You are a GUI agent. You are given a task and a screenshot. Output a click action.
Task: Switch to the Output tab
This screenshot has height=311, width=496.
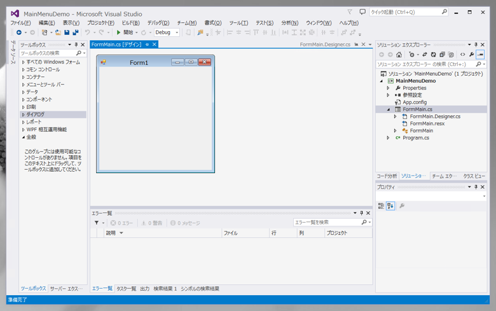tap(144, 289)
